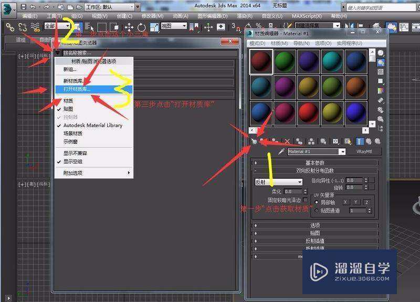Click the Select and Link chain icon

[10, 27]
